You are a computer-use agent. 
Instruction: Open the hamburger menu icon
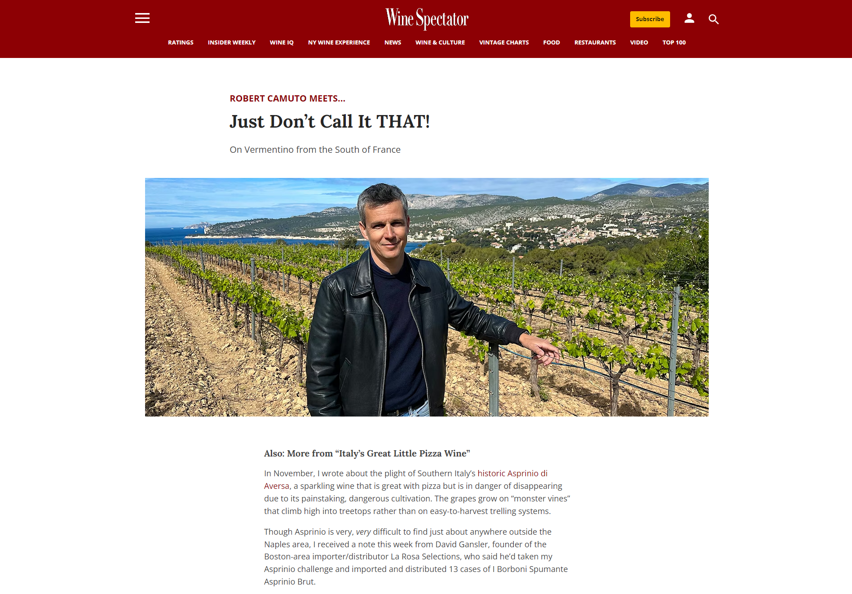[x=142, y=18]
